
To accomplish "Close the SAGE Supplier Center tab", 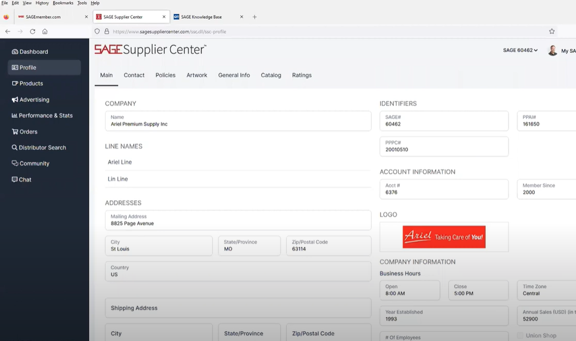I will (164, 17).
